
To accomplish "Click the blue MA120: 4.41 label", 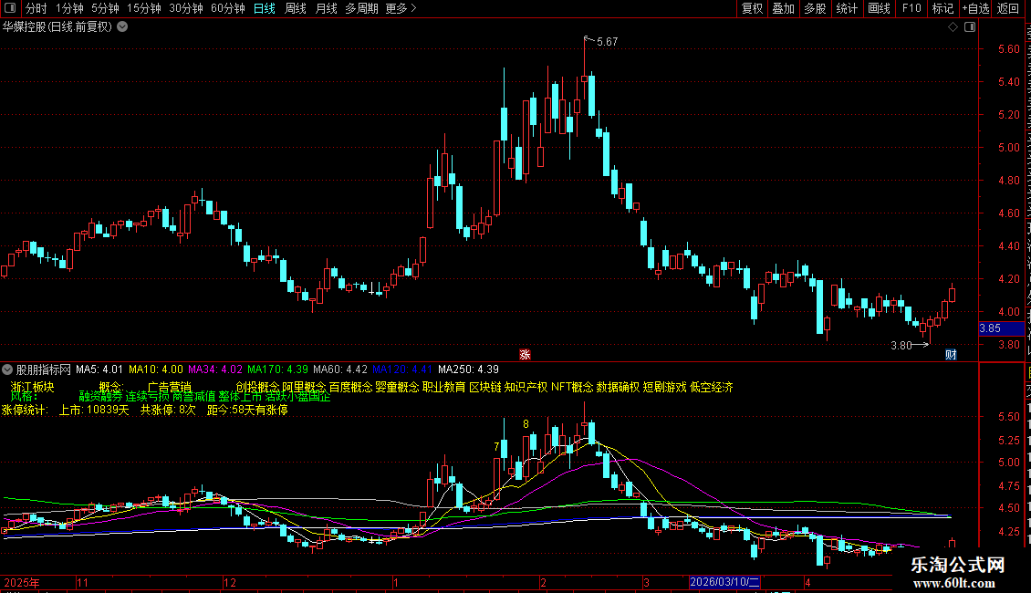I will (402, 369).
